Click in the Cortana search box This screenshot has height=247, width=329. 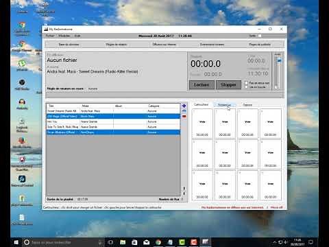coord(63,242)
